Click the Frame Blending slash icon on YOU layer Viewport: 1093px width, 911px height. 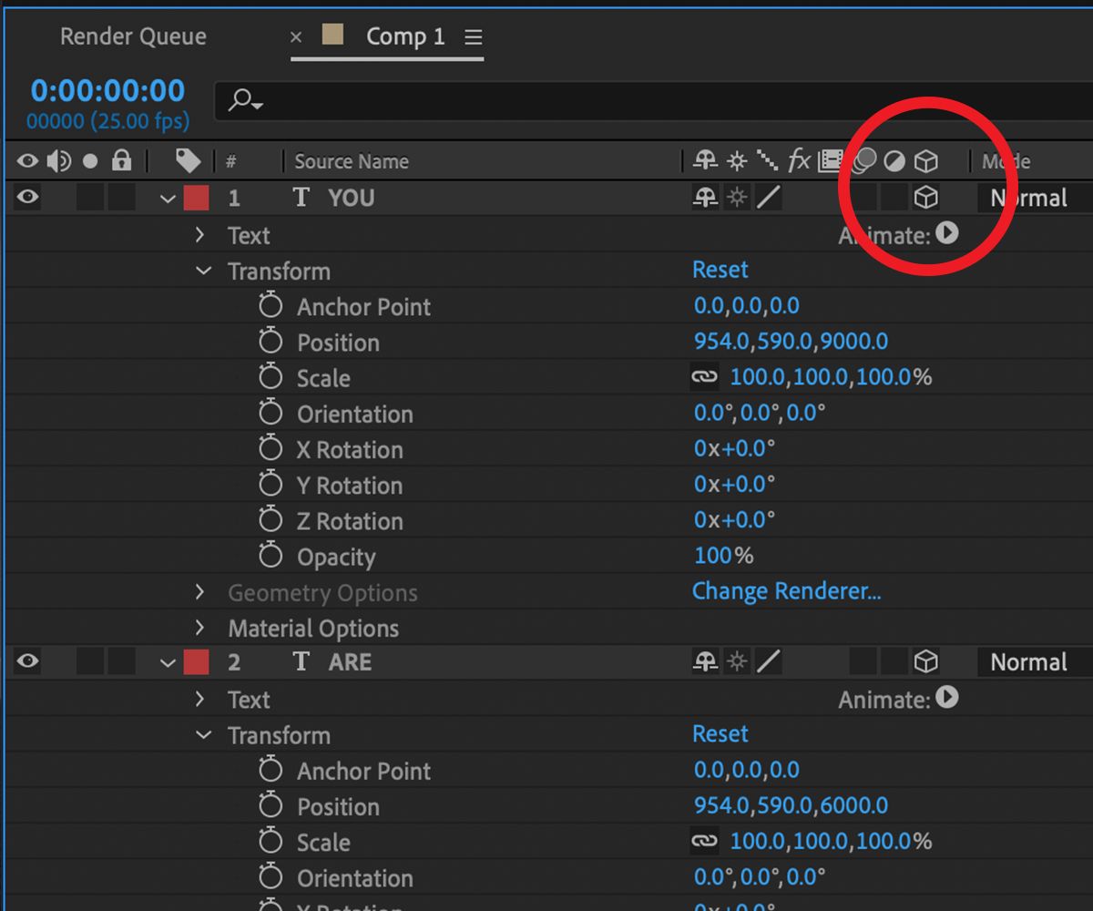tap(768, 198)
